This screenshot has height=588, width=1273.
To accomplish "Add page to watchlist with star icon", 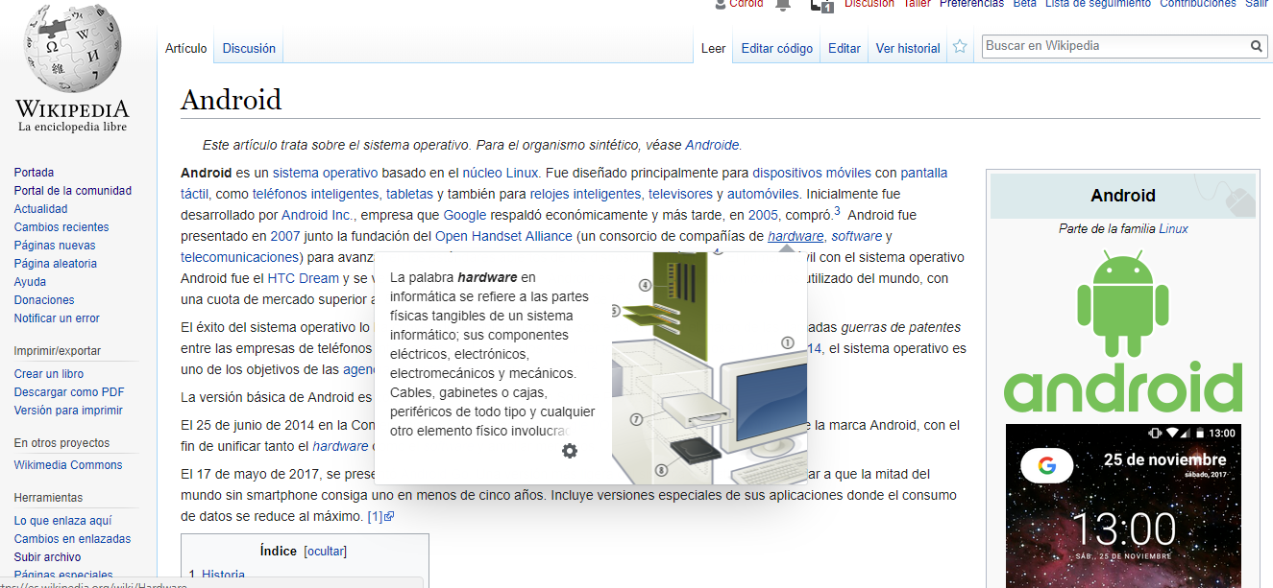I will click(959, 47).
